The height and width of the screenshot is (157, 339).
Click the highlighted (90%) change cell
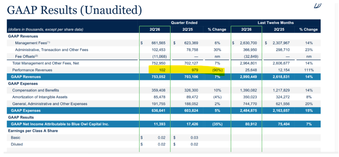pyautogui.click(x=217, y=70)
